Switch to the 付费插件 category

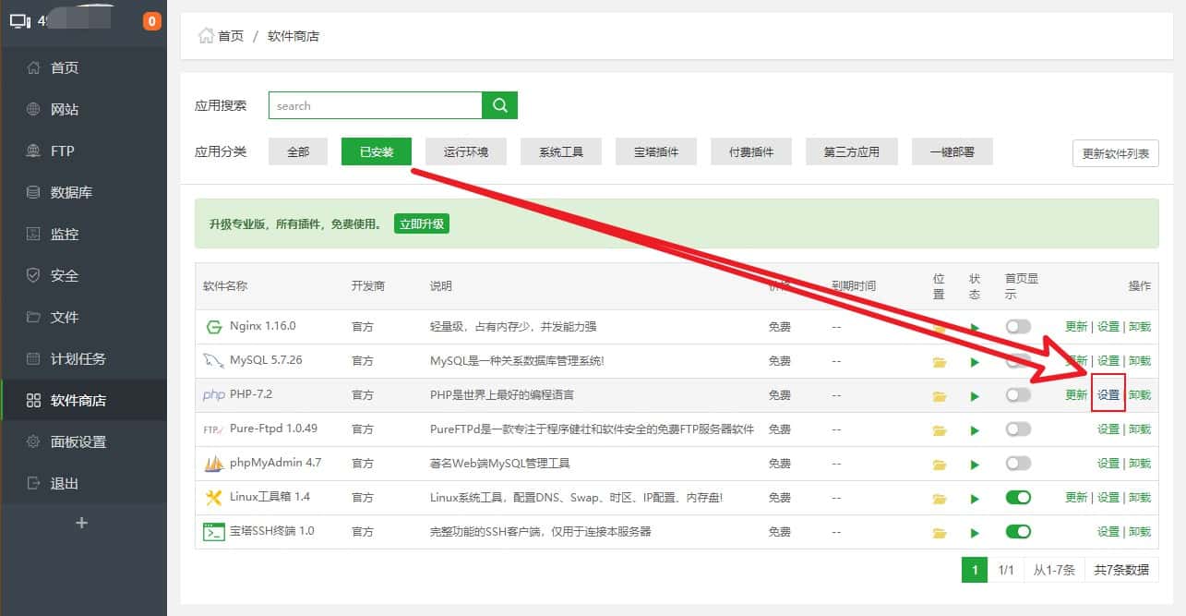coord(750,151)
